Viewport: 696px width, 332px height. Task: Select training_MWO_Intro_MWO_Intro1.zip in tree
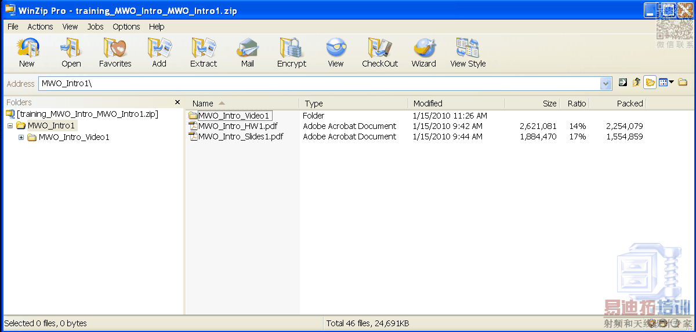click(88, 114)
